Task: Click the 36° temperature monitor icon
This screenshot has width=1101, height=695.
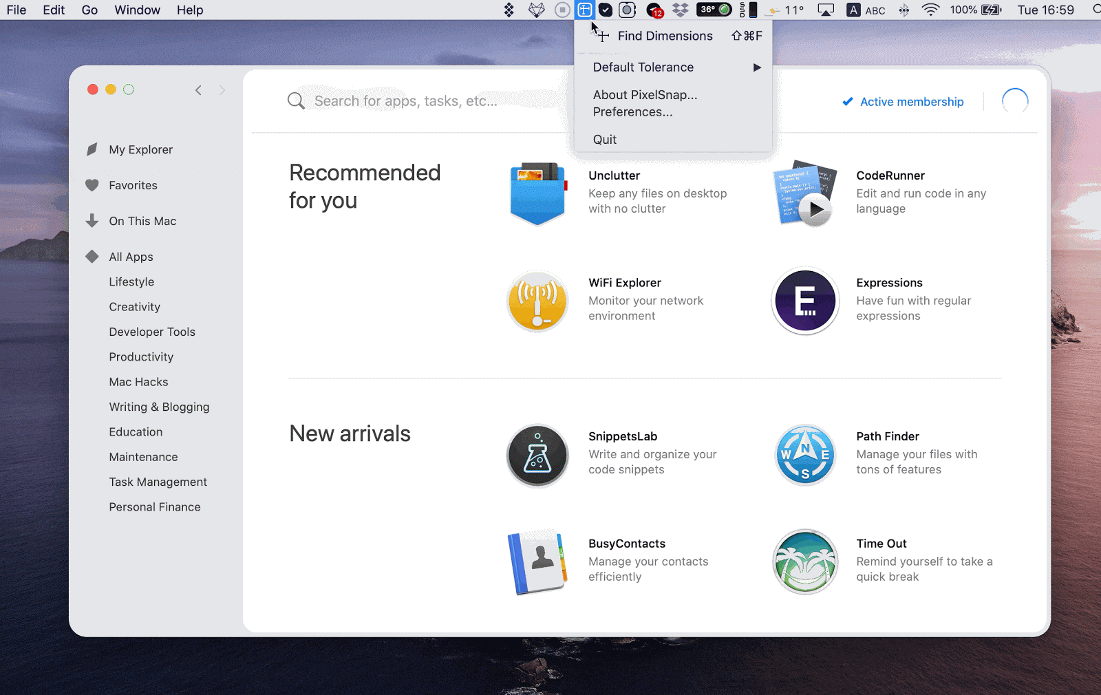Action: [x=714, y=10]
